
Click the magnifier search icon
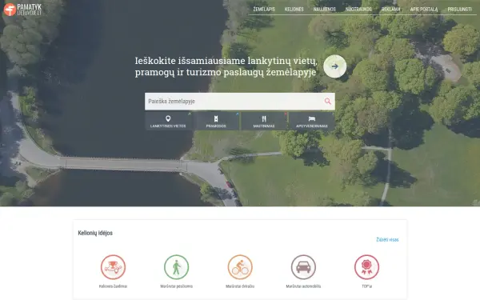click(327, 102)
